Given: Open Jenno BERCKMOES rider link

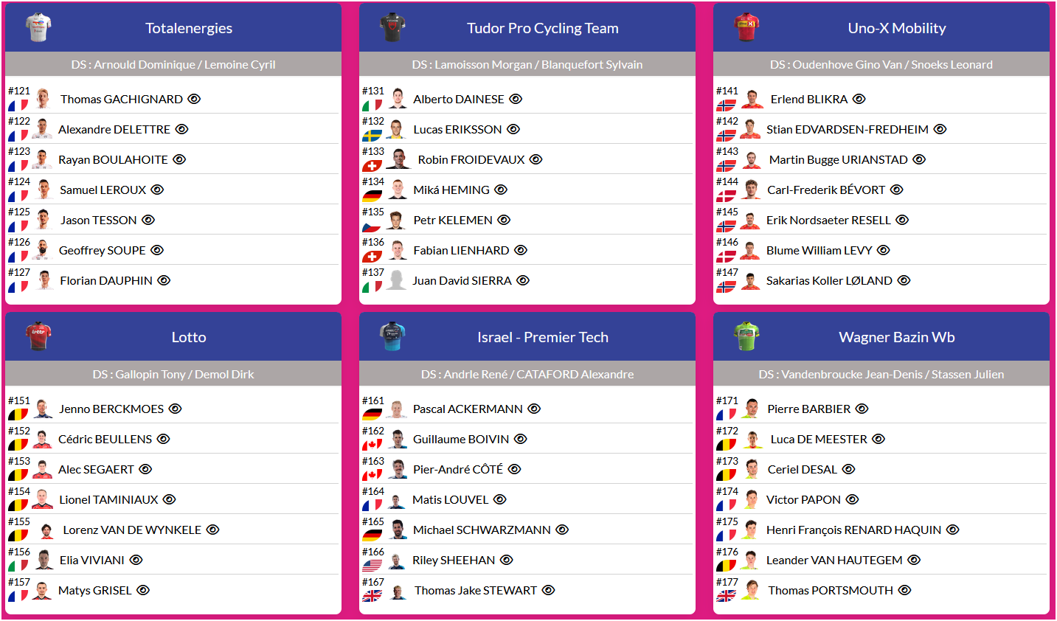Looking at the screenshot, I should [111, 409].
